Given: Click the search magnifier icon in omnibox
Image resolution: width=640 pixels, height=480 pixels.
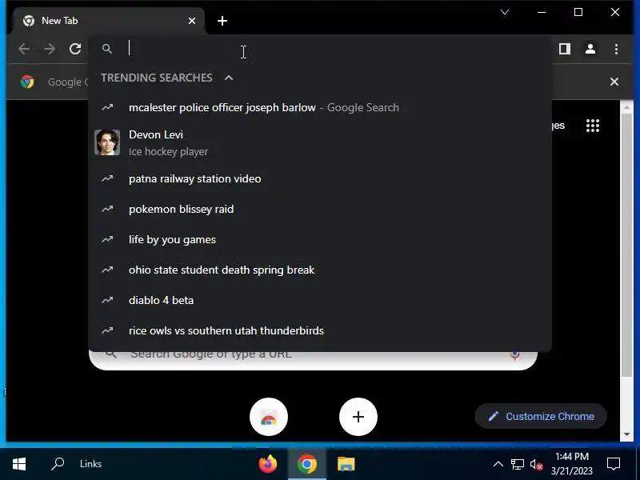Looking at the screenshot, I should (107, 49).
